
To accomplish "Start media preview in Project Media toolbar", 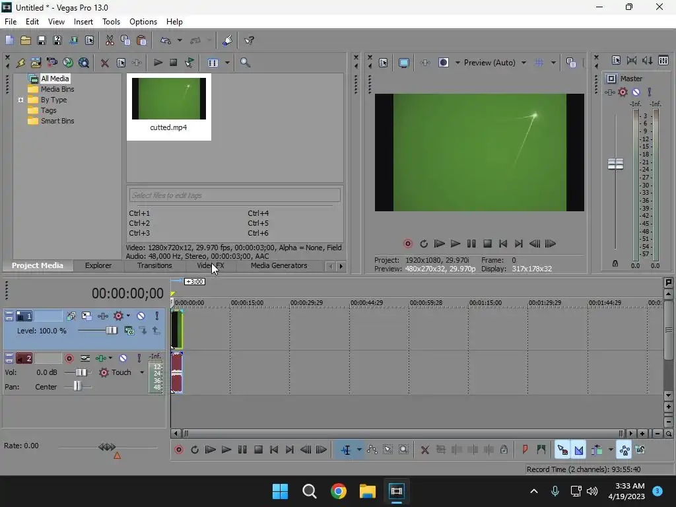I will [158, 63].
